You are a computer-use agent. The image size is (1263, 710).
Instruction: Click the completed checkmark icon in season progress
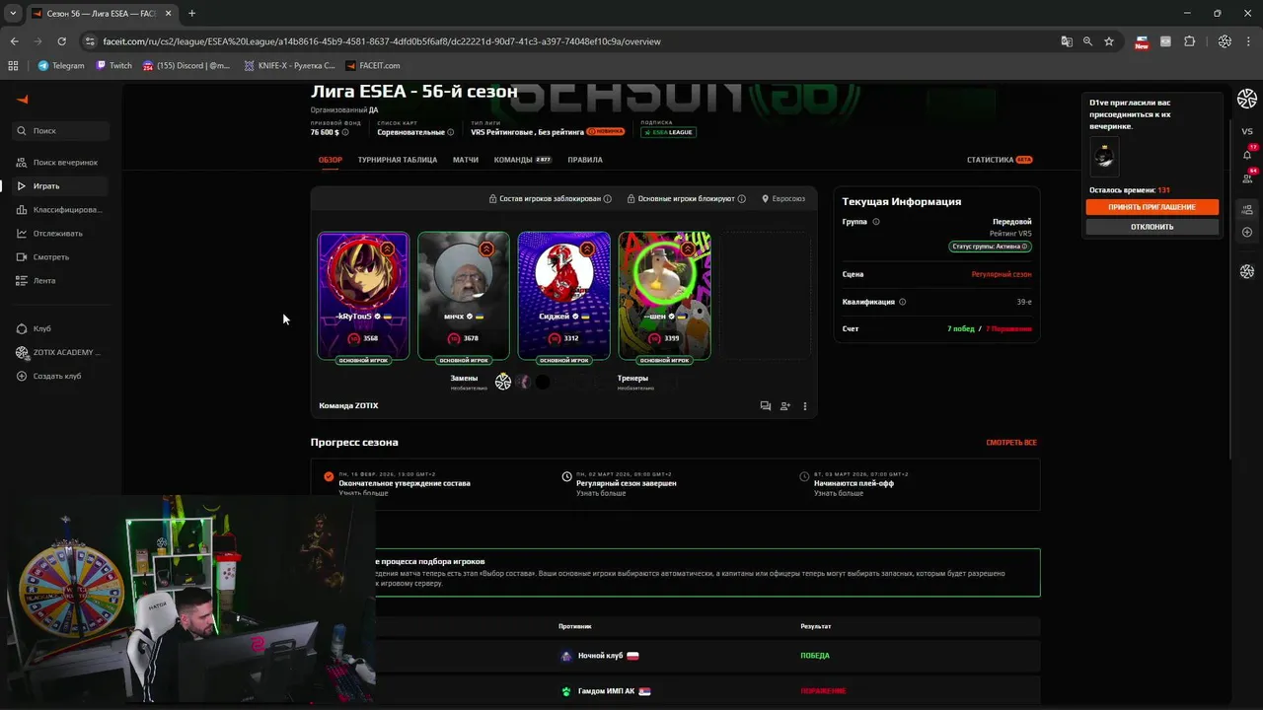(x=329, y=476)
